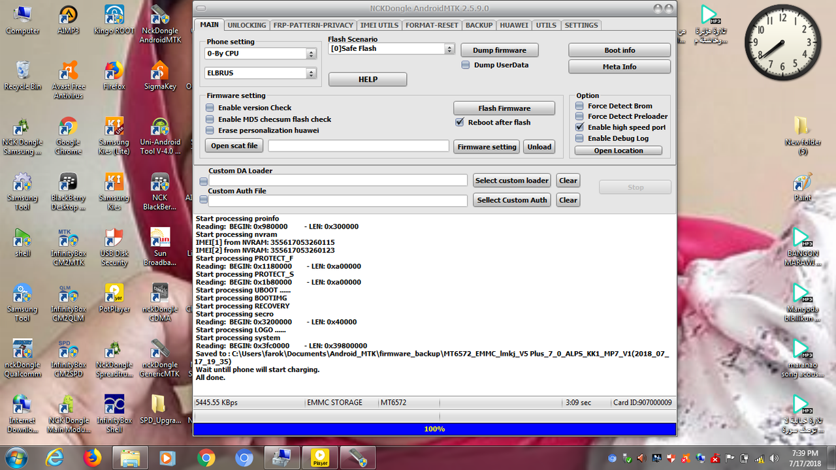
Task: Launch nckDongle Qualcomm shortcut
Action: click(22, 358)
